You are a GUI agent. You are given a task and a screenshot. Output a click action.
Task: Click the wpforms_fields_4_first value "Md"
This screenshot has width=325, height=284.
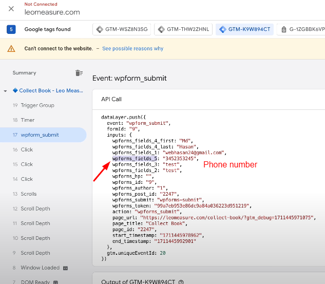[185, 141]
